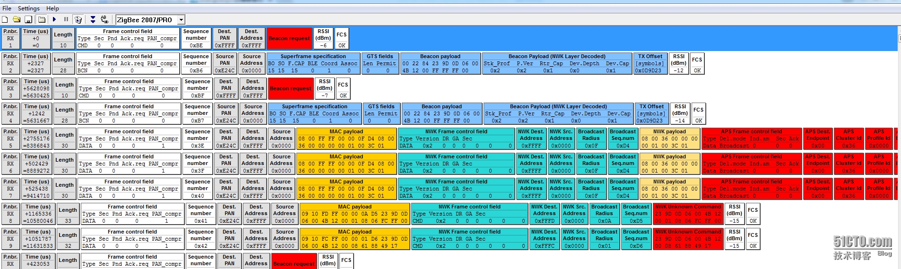The height and width of the screenshot is (269, 901).
Task: Click APS Cluster Id 0x36 in packet 6
Action: pyautogui.click(x=849, y=164)
